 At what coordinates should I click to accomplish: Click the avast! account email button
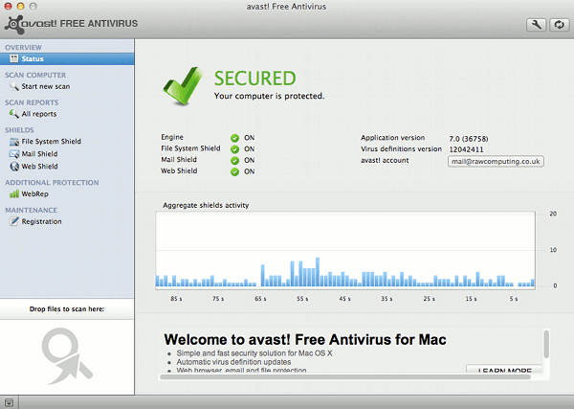point(496,161)
